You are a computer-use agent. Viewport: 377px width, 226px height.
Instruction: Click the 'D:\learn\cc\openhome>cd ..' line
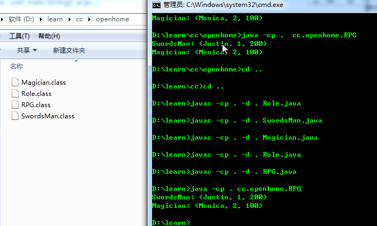coord(207,69)
